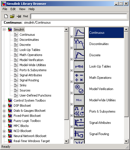This screenshot has height=150, width=130.
Task: Click the Real-Time Windows Target icon
Action: tap(10, 141)
